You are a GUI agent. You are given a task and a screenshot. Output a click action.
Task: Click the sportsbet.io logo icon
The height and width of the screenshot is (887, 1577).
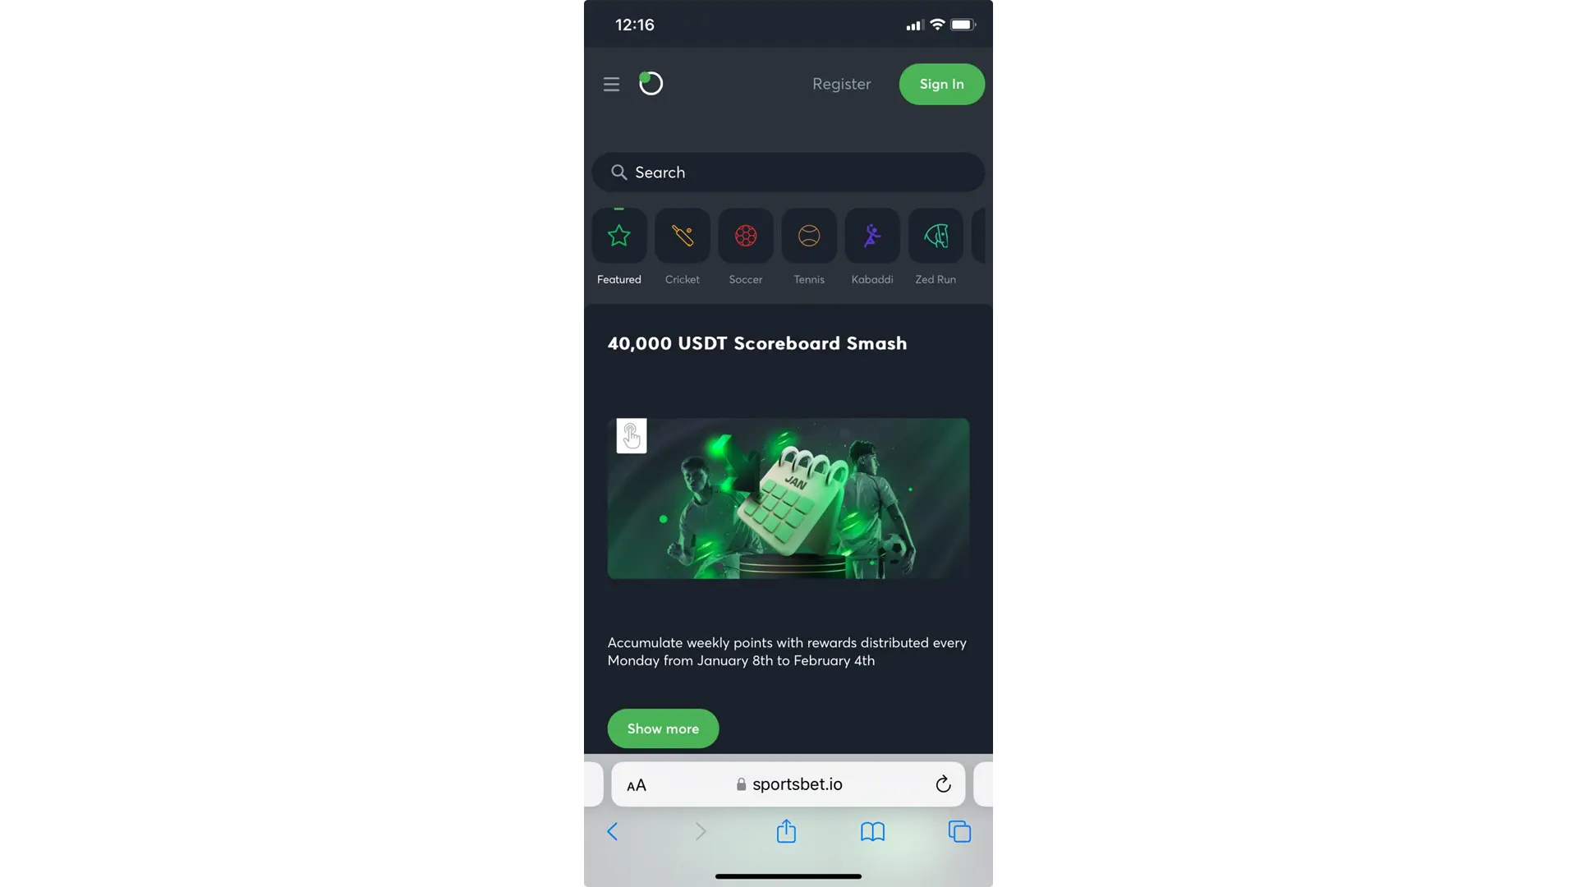coord(650,84)
